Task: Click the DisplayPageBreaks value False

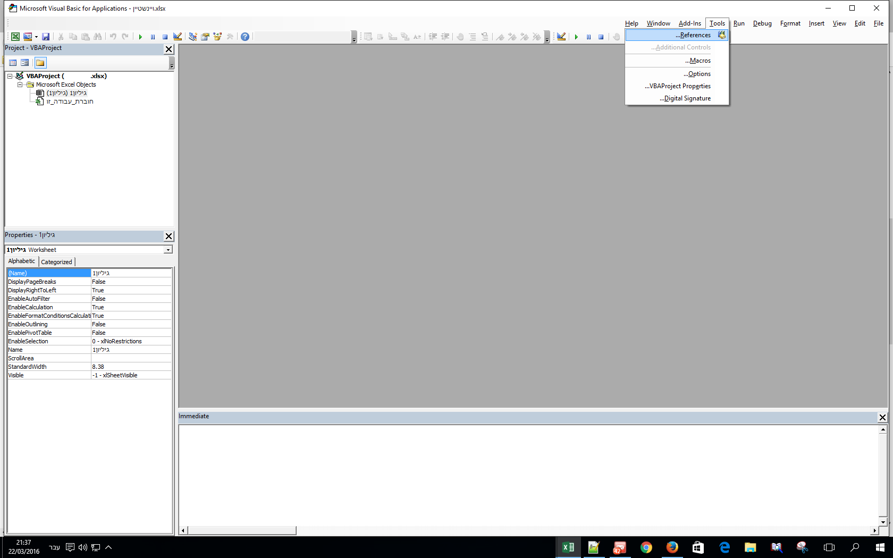Action: [x=131, y=282]
